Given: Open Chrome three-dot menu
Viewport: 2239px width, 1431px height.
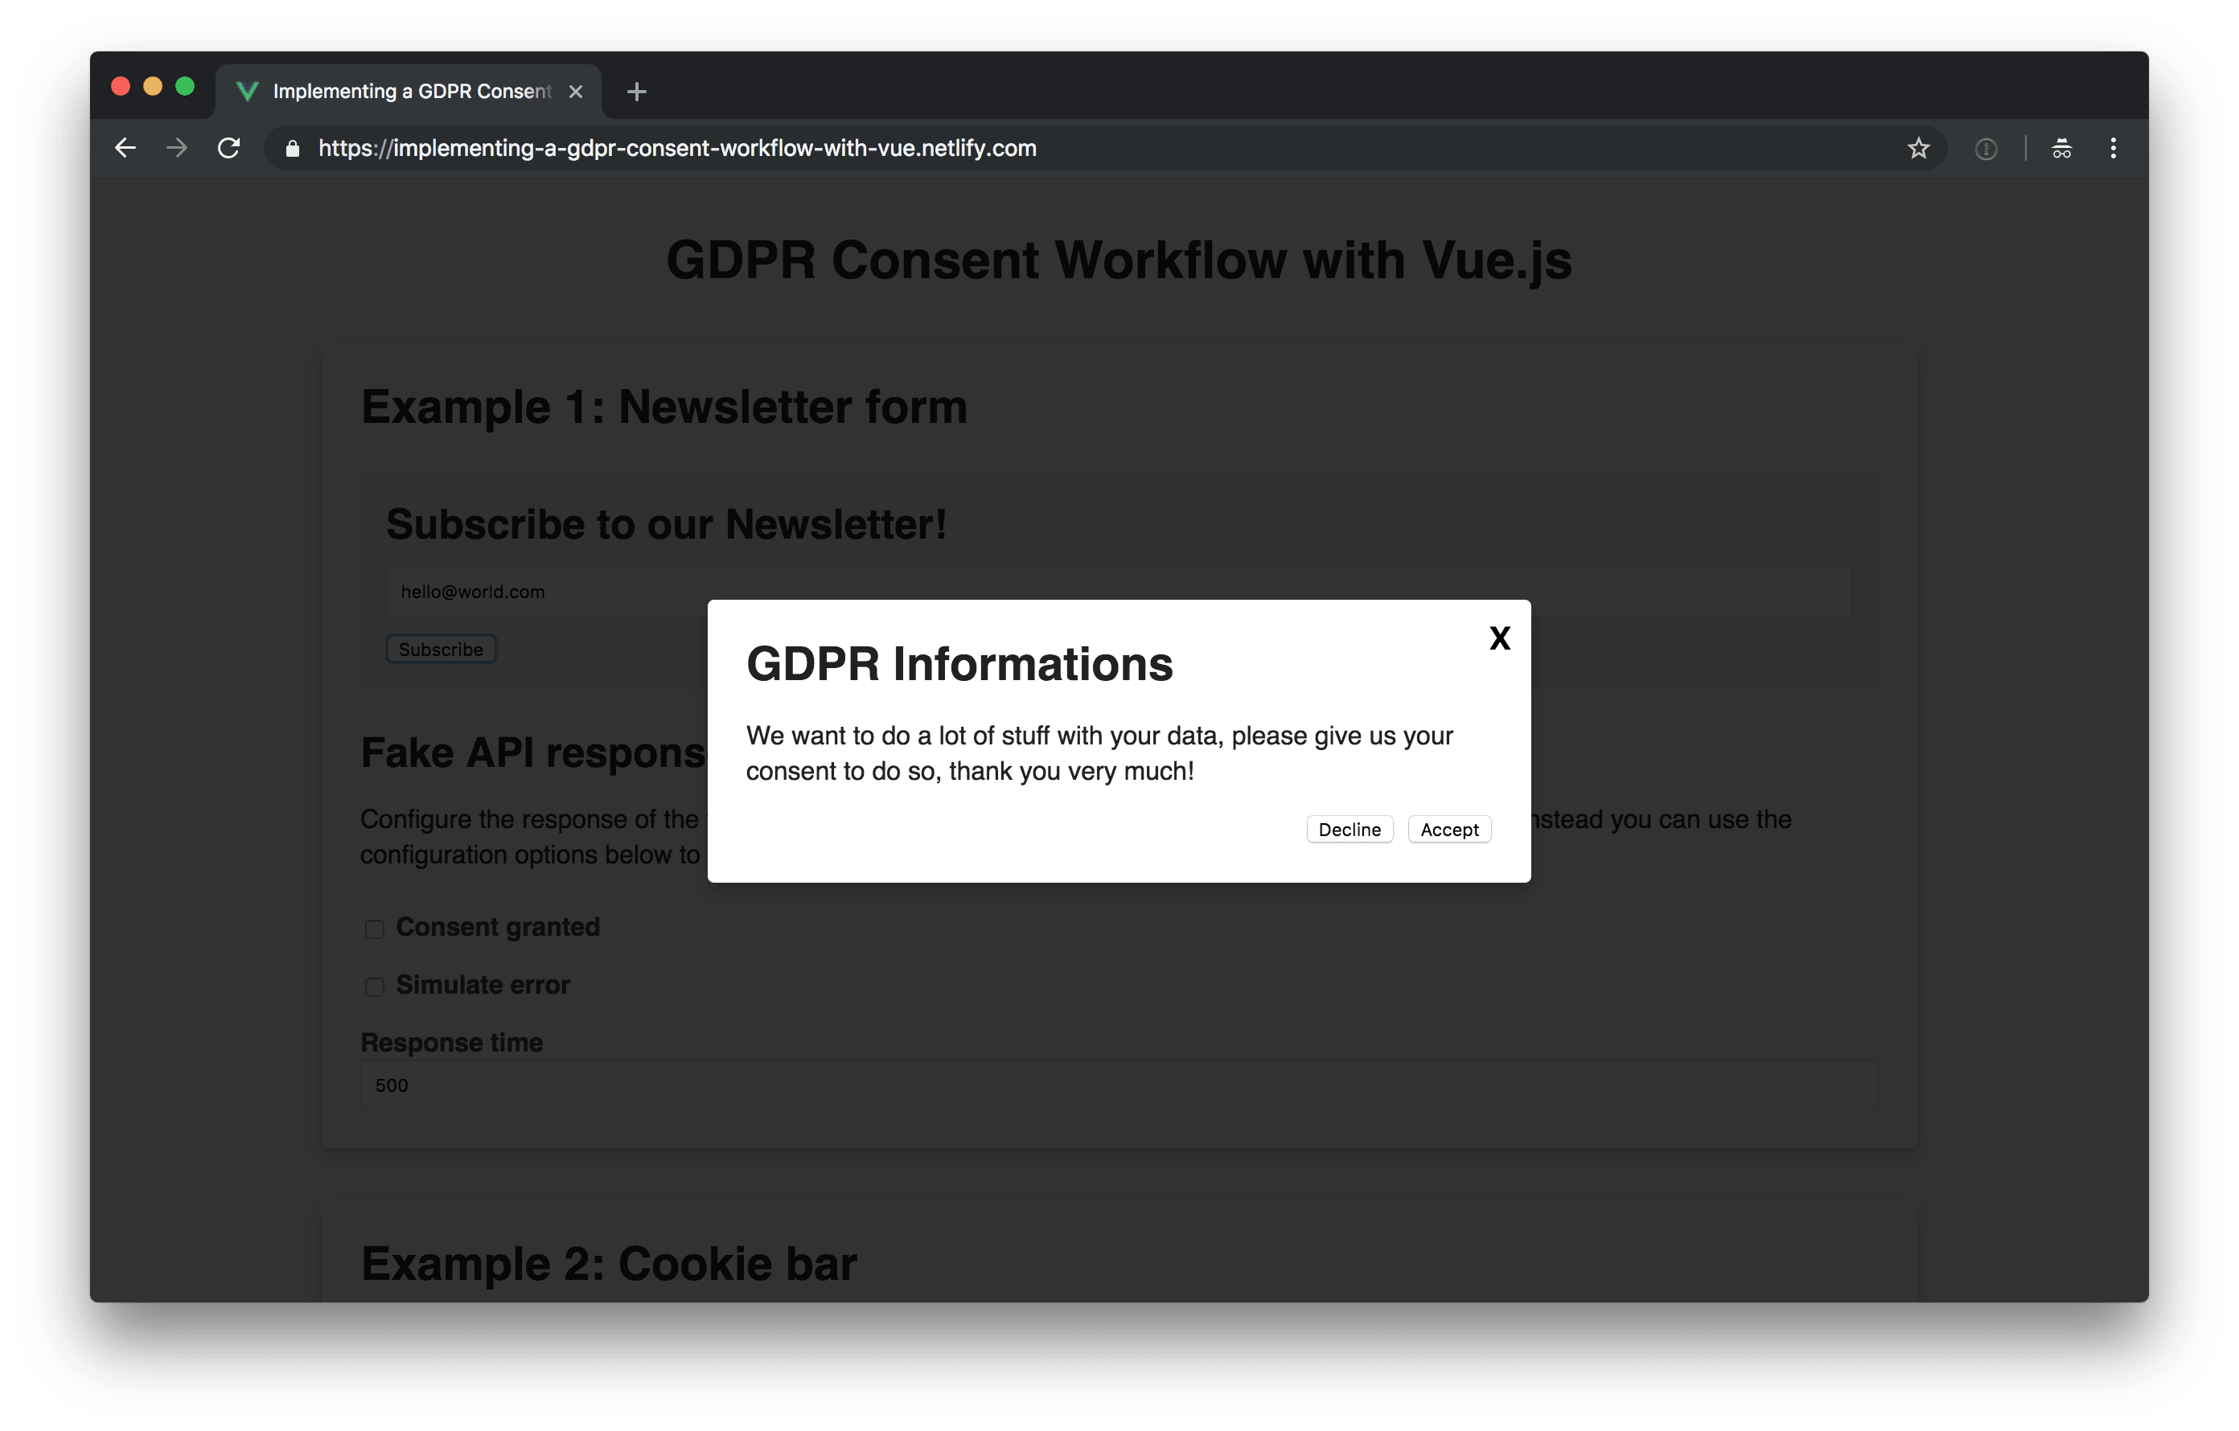Looking at the screenshot, I should click(x=2113, y=149).
